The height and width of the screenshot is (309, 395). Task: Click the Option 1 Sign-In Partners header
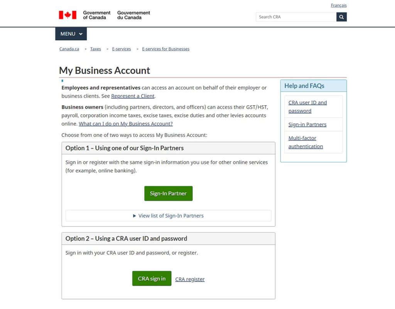tap(124, 148)
